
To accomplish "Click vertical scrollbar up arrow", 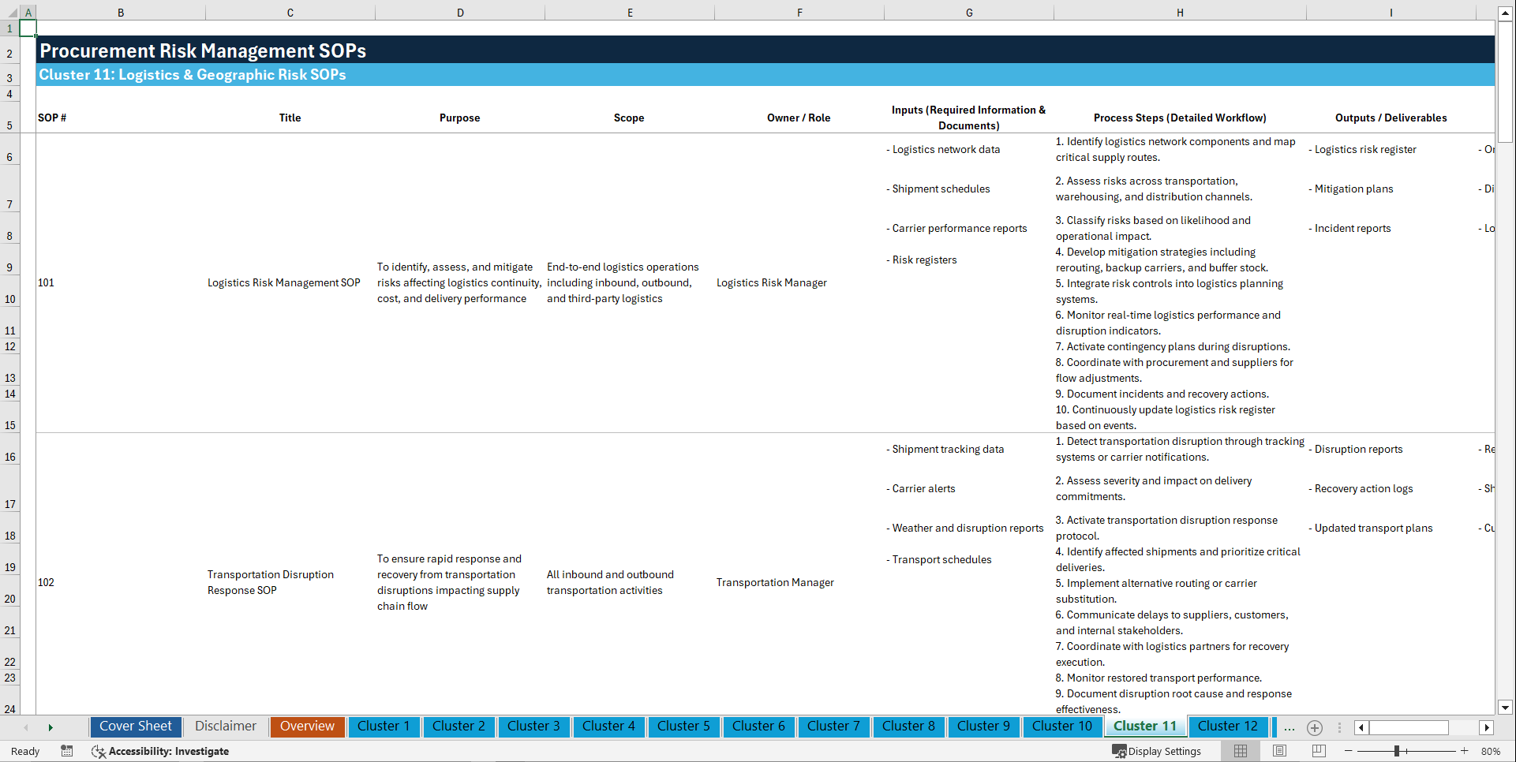I will 1506,13.
